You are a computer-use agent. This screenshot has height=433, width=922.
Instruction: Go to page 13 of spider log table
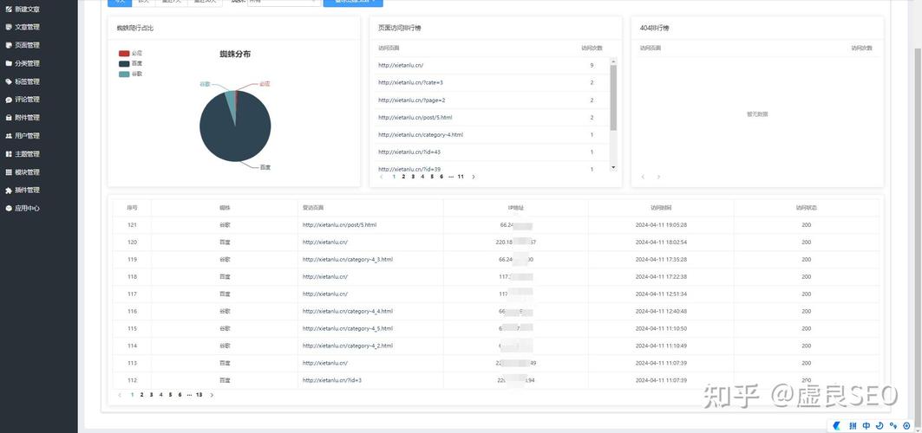199,395
